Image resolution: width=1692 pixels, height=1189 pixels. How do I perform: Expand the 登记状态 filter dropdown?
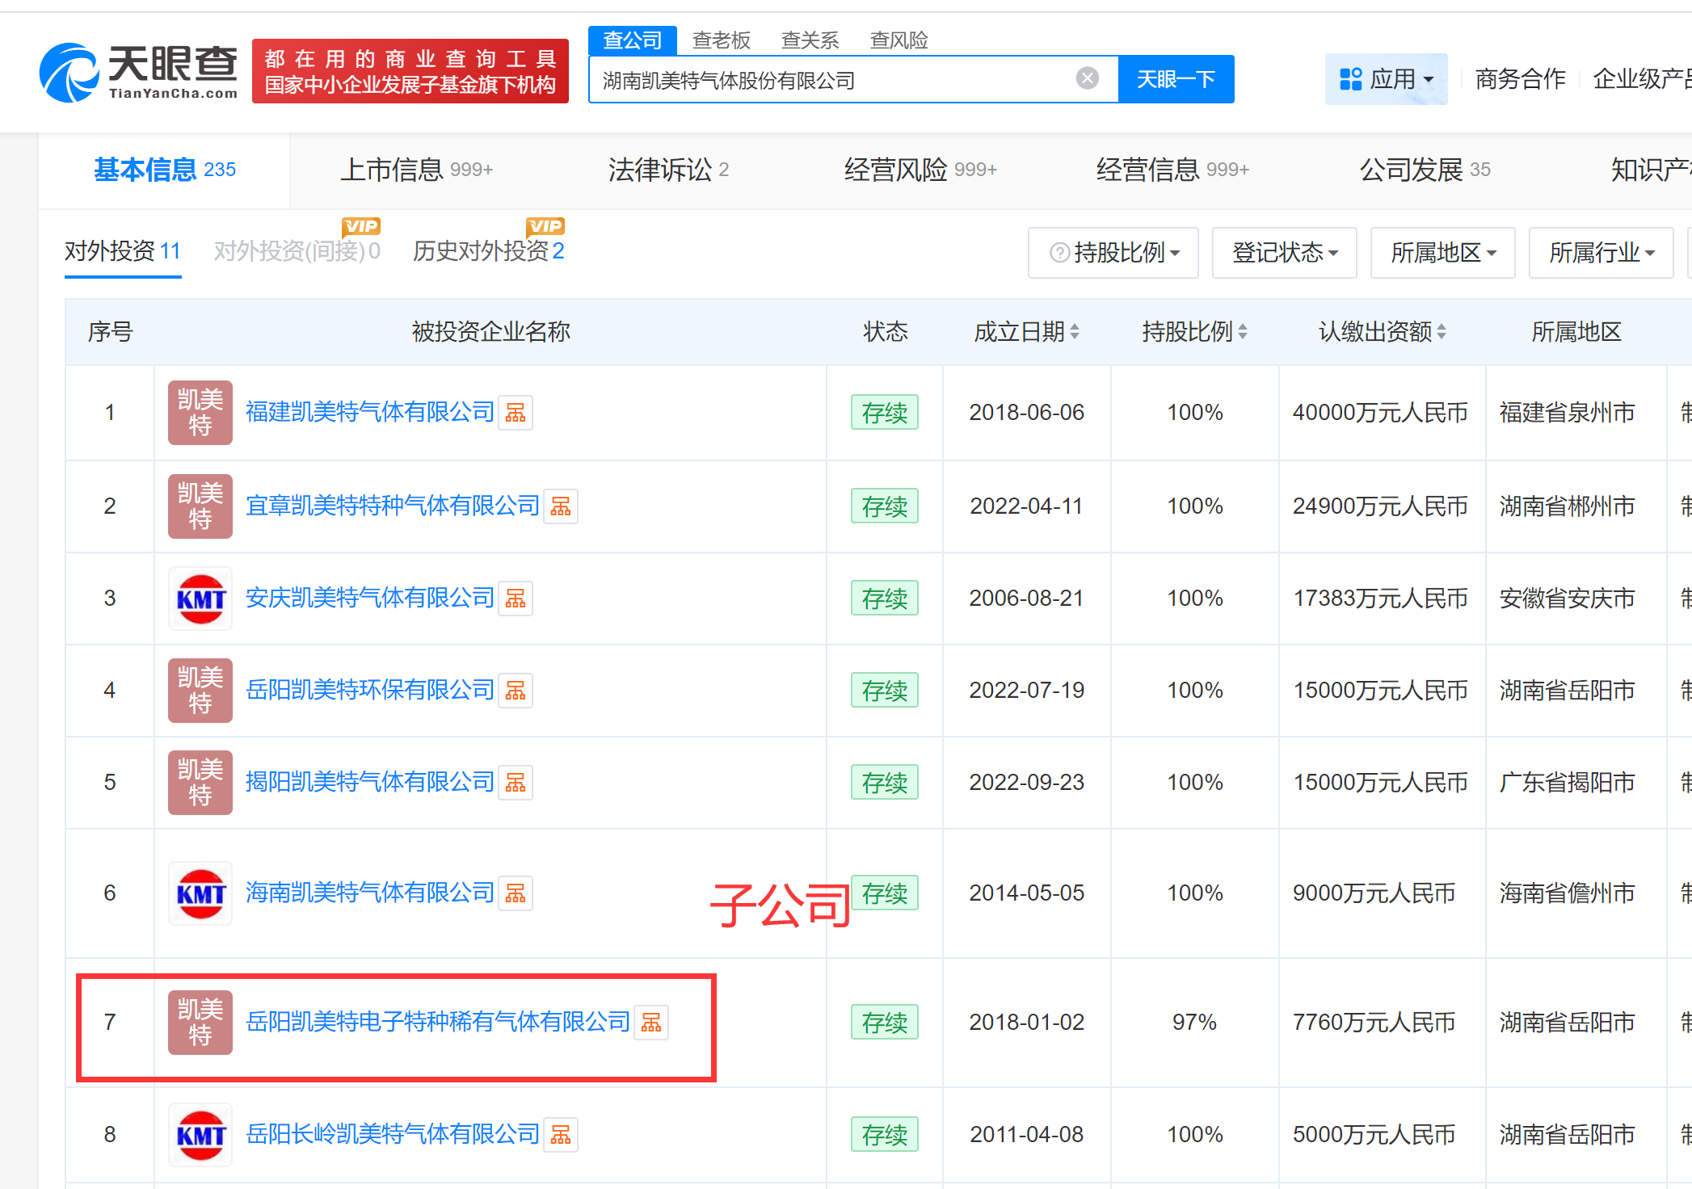point(1284,253)
